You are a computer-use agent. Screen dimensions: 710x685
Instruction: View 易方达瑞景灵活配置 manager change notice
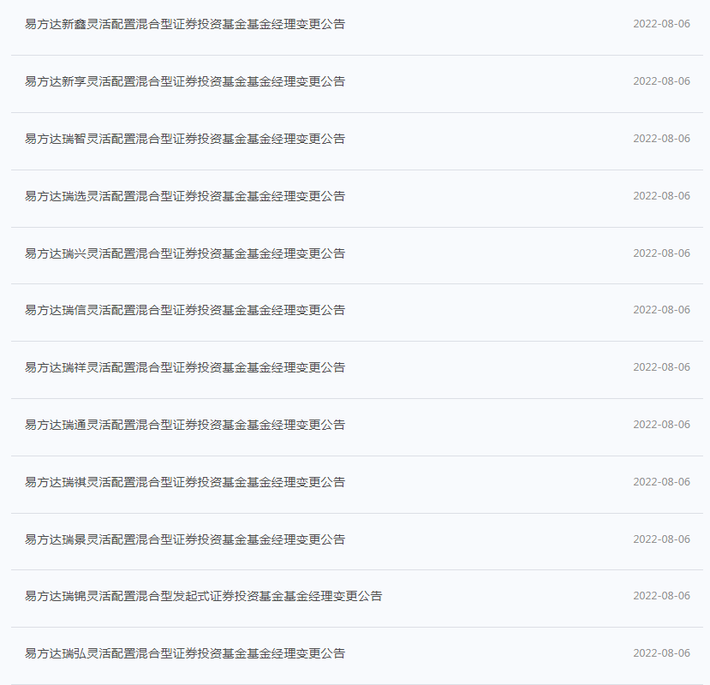pyautogui.click(x=185, y=539)
